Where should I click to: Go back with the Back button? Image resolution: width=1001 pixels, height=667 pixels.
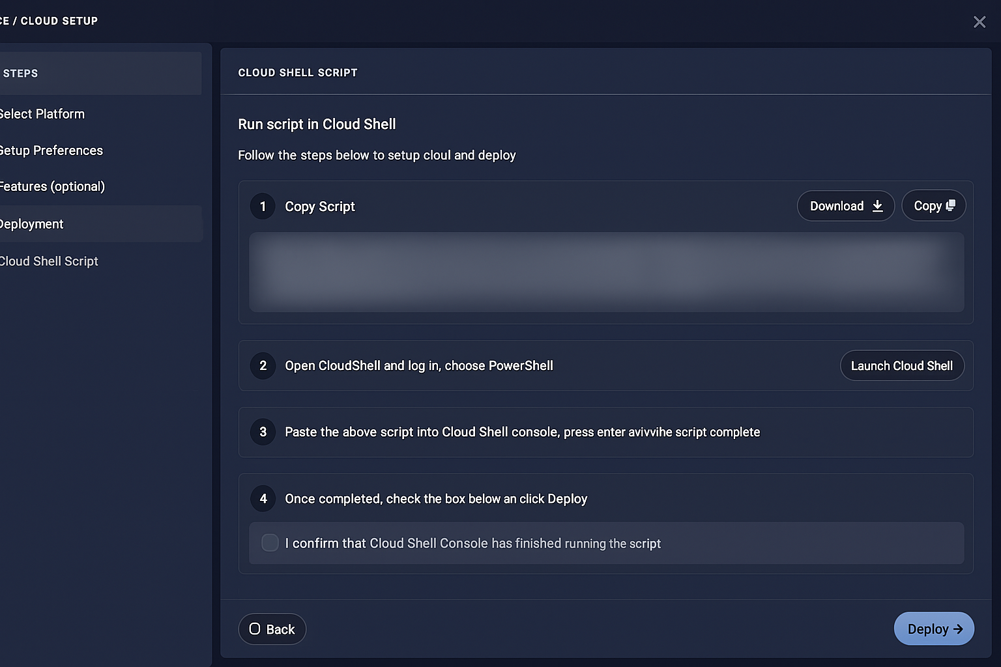point(272,629)
